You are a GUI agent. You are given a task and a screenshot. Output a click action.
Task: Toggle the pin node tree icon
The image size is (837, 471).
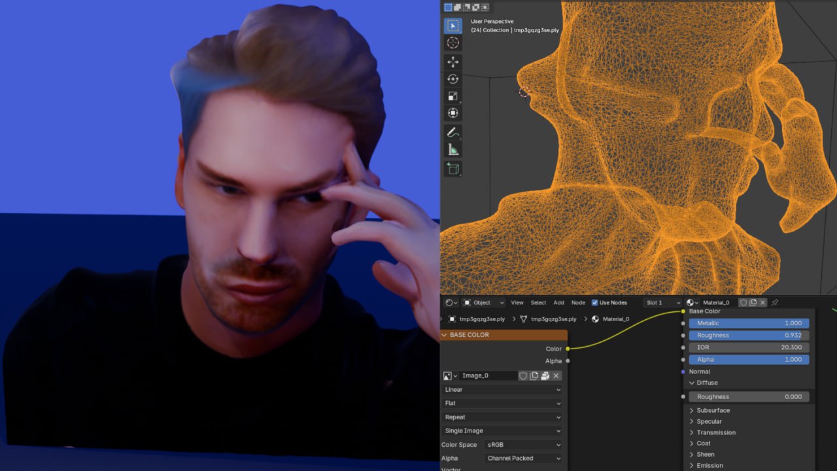coord(776,303)
